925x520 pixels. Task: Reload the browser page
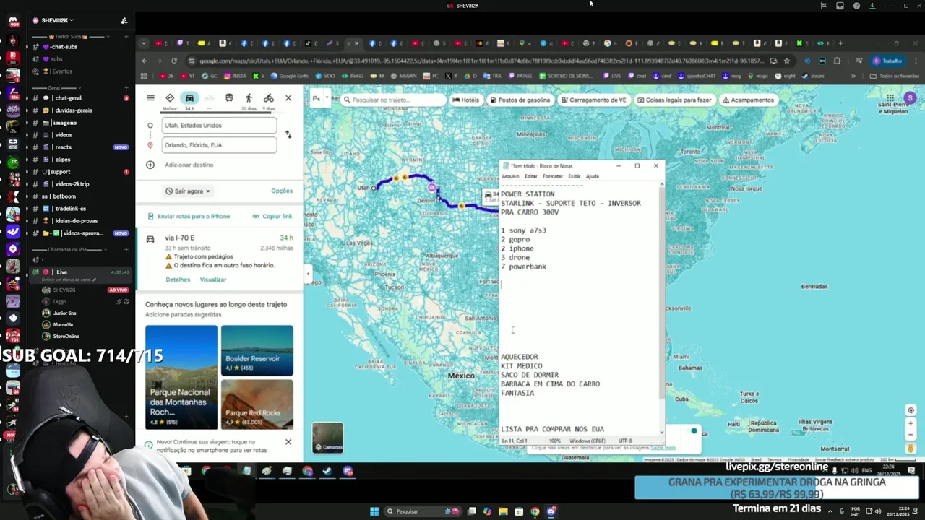tap(174, 61)
